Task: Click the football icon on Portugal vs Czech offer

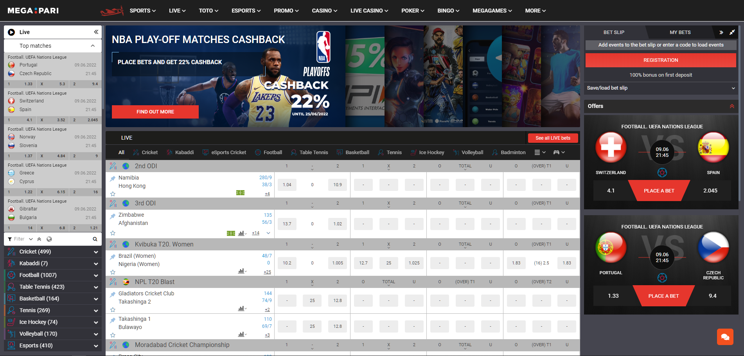Action: click(662, 278)
